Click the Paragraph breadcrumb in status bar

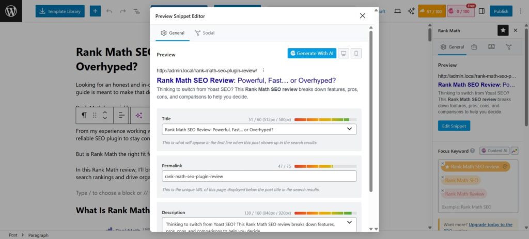38,235
